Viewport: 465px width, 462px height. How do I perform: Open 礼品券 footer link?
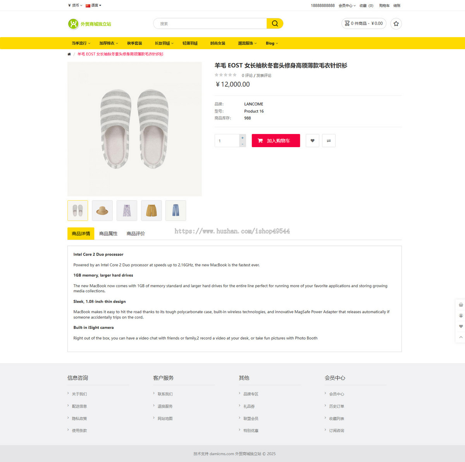249,406
